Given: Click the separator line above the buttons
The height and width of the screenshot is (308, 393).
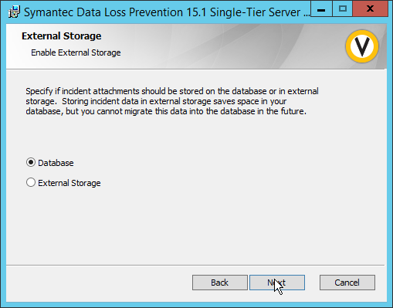Looking at the screenshot, I should click(x=195, y=265).
